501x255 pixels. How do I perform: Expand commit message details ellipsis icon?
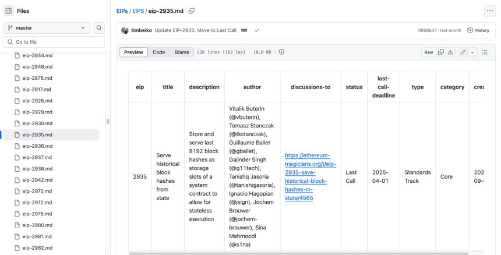point(244,30)
